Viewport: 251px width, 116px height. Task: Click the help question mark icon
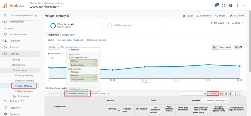[x=231, y=5]
